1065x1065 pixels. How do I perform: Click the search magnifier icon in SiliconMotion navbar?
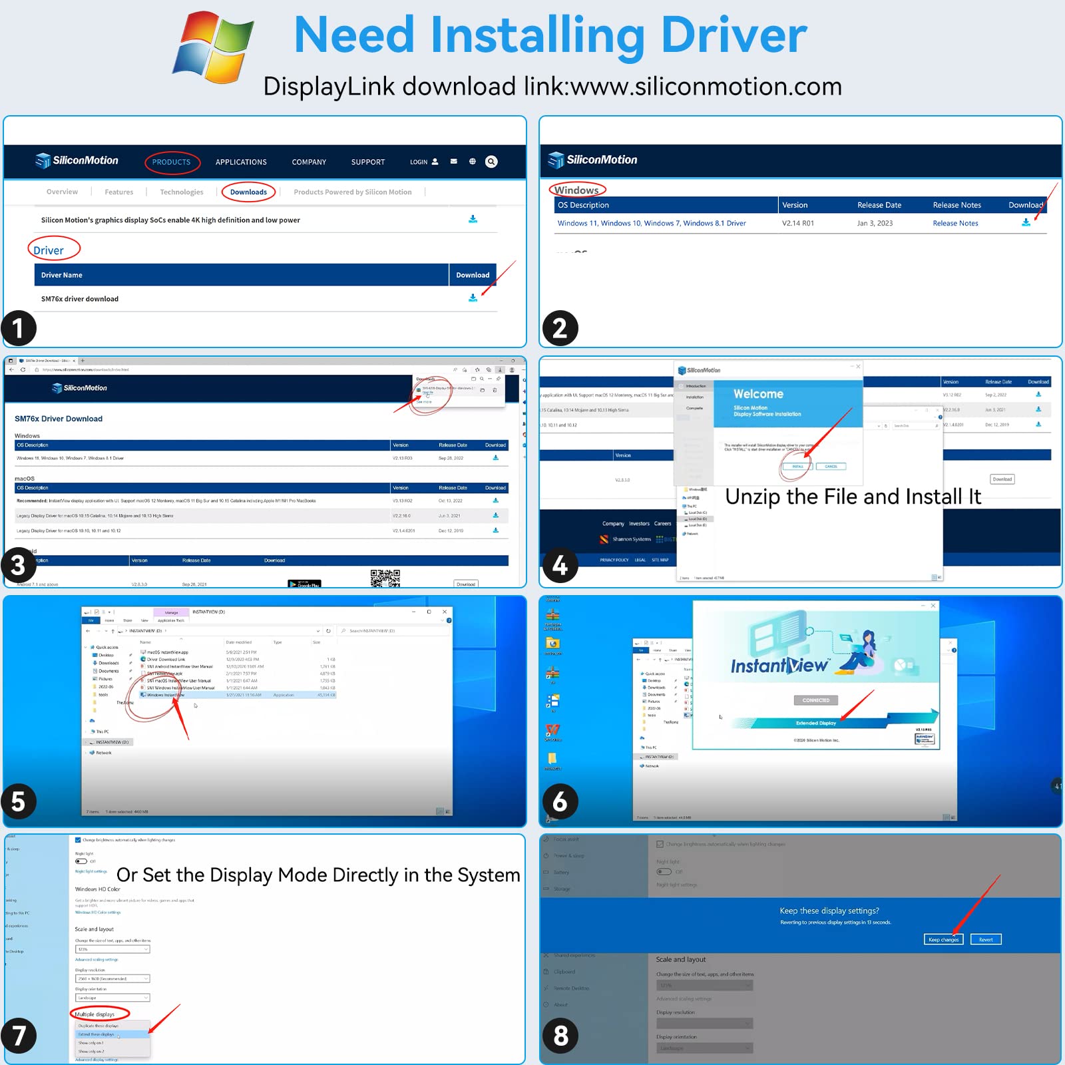click(x=491, y=162)
